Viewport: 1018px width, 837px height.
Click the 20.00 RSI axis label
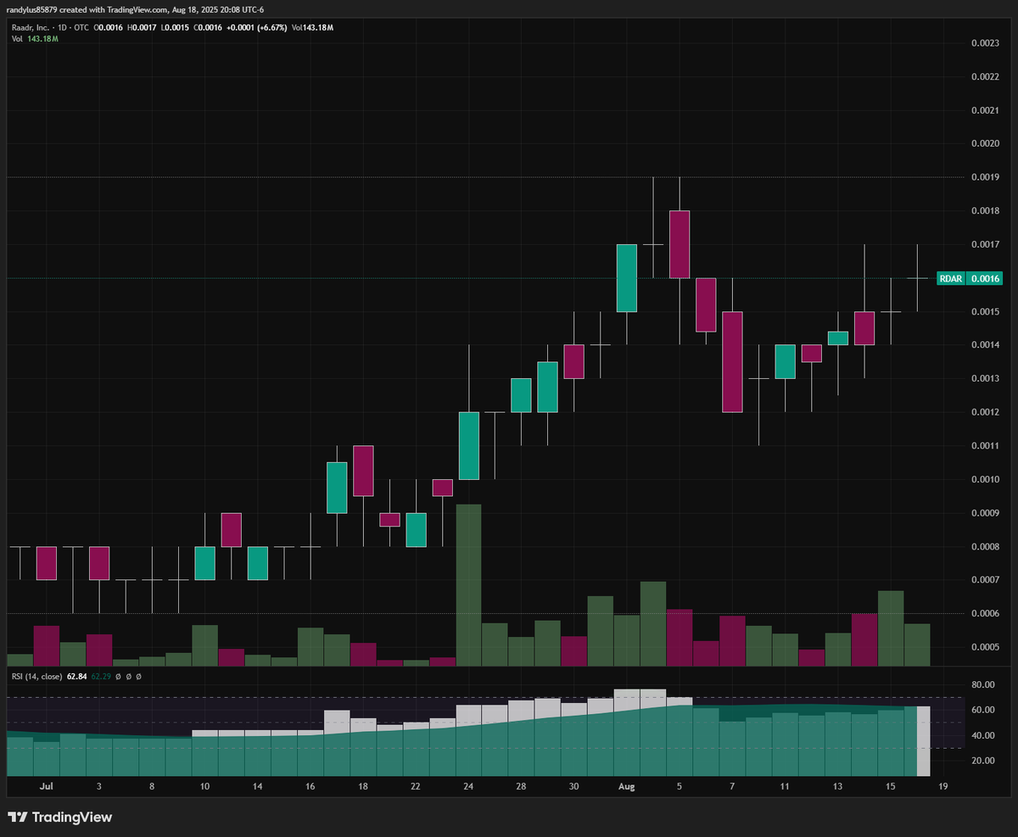click(x=983, y=761)
